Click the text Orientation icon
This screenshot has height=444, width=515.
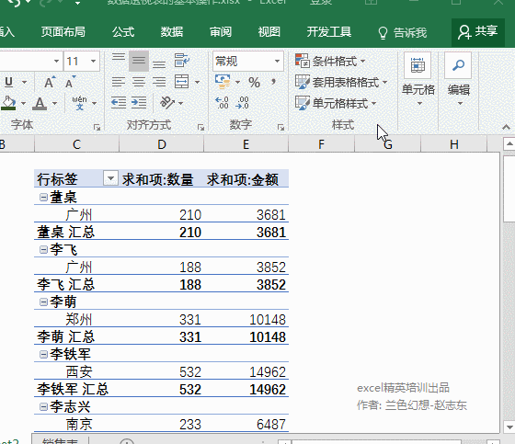(x=167, y=103)
